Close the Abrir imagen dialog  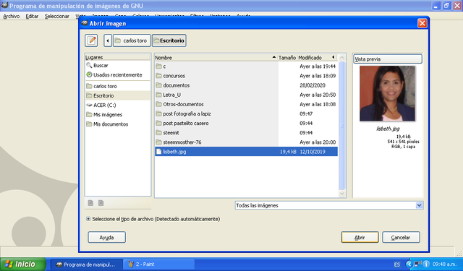[x=422, y=23]
